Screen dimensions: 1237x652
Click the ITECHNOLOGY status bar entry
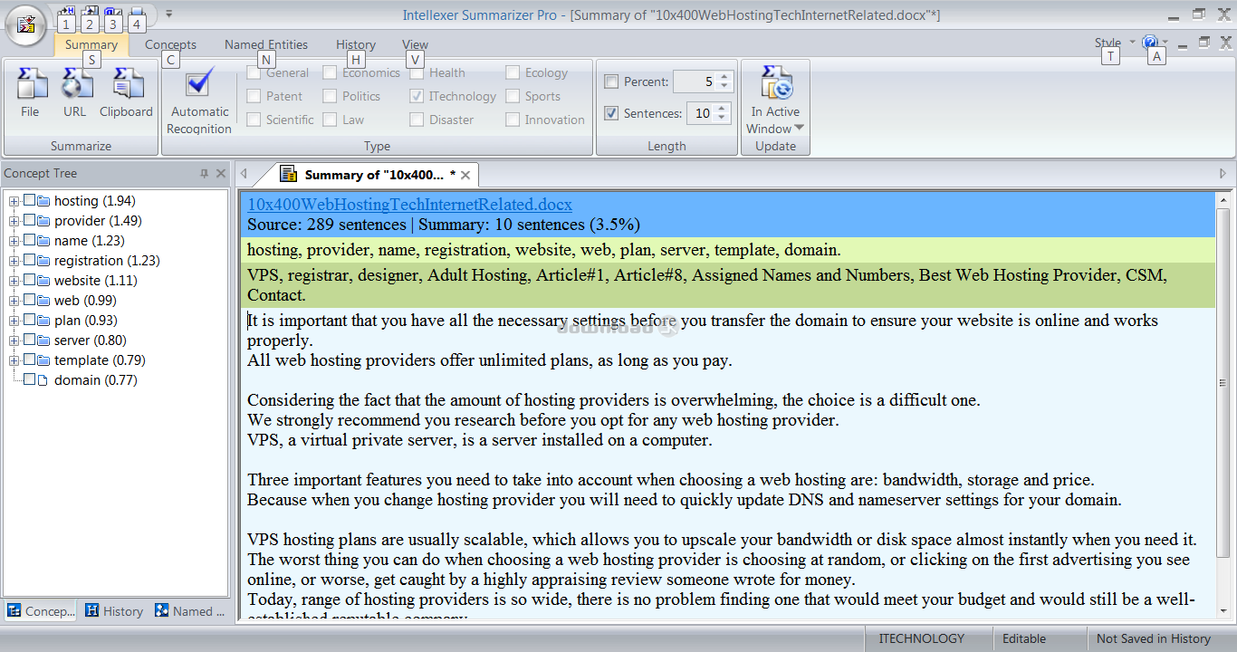tap(922, 638)
